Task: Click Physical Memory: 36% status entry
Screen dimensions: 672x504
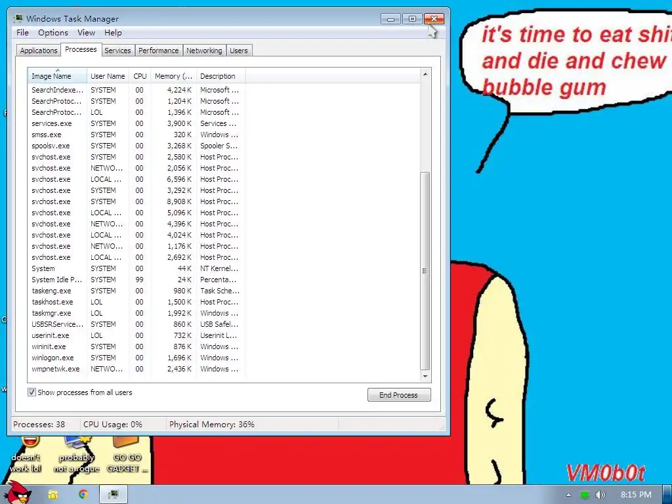Action: (212, 425)
